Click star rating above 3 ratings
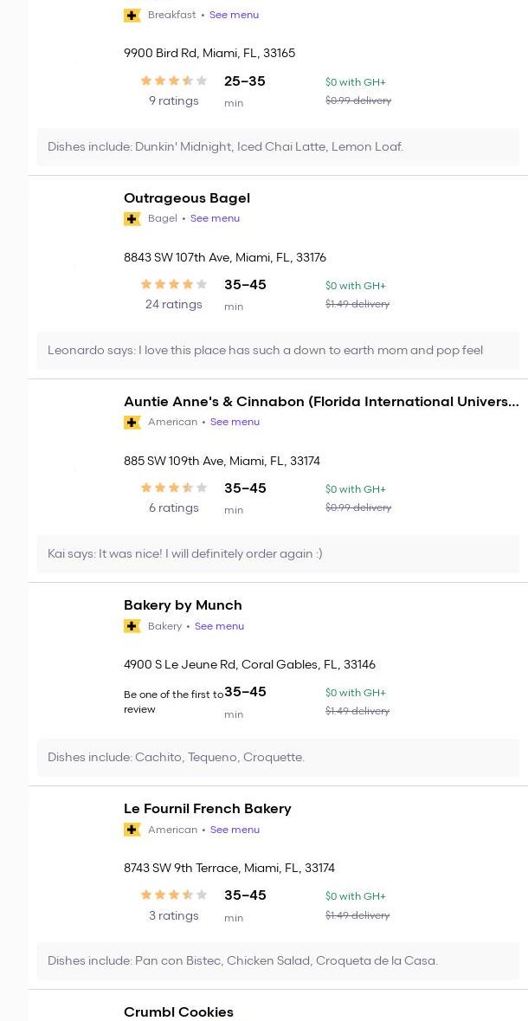 [174, 895]
